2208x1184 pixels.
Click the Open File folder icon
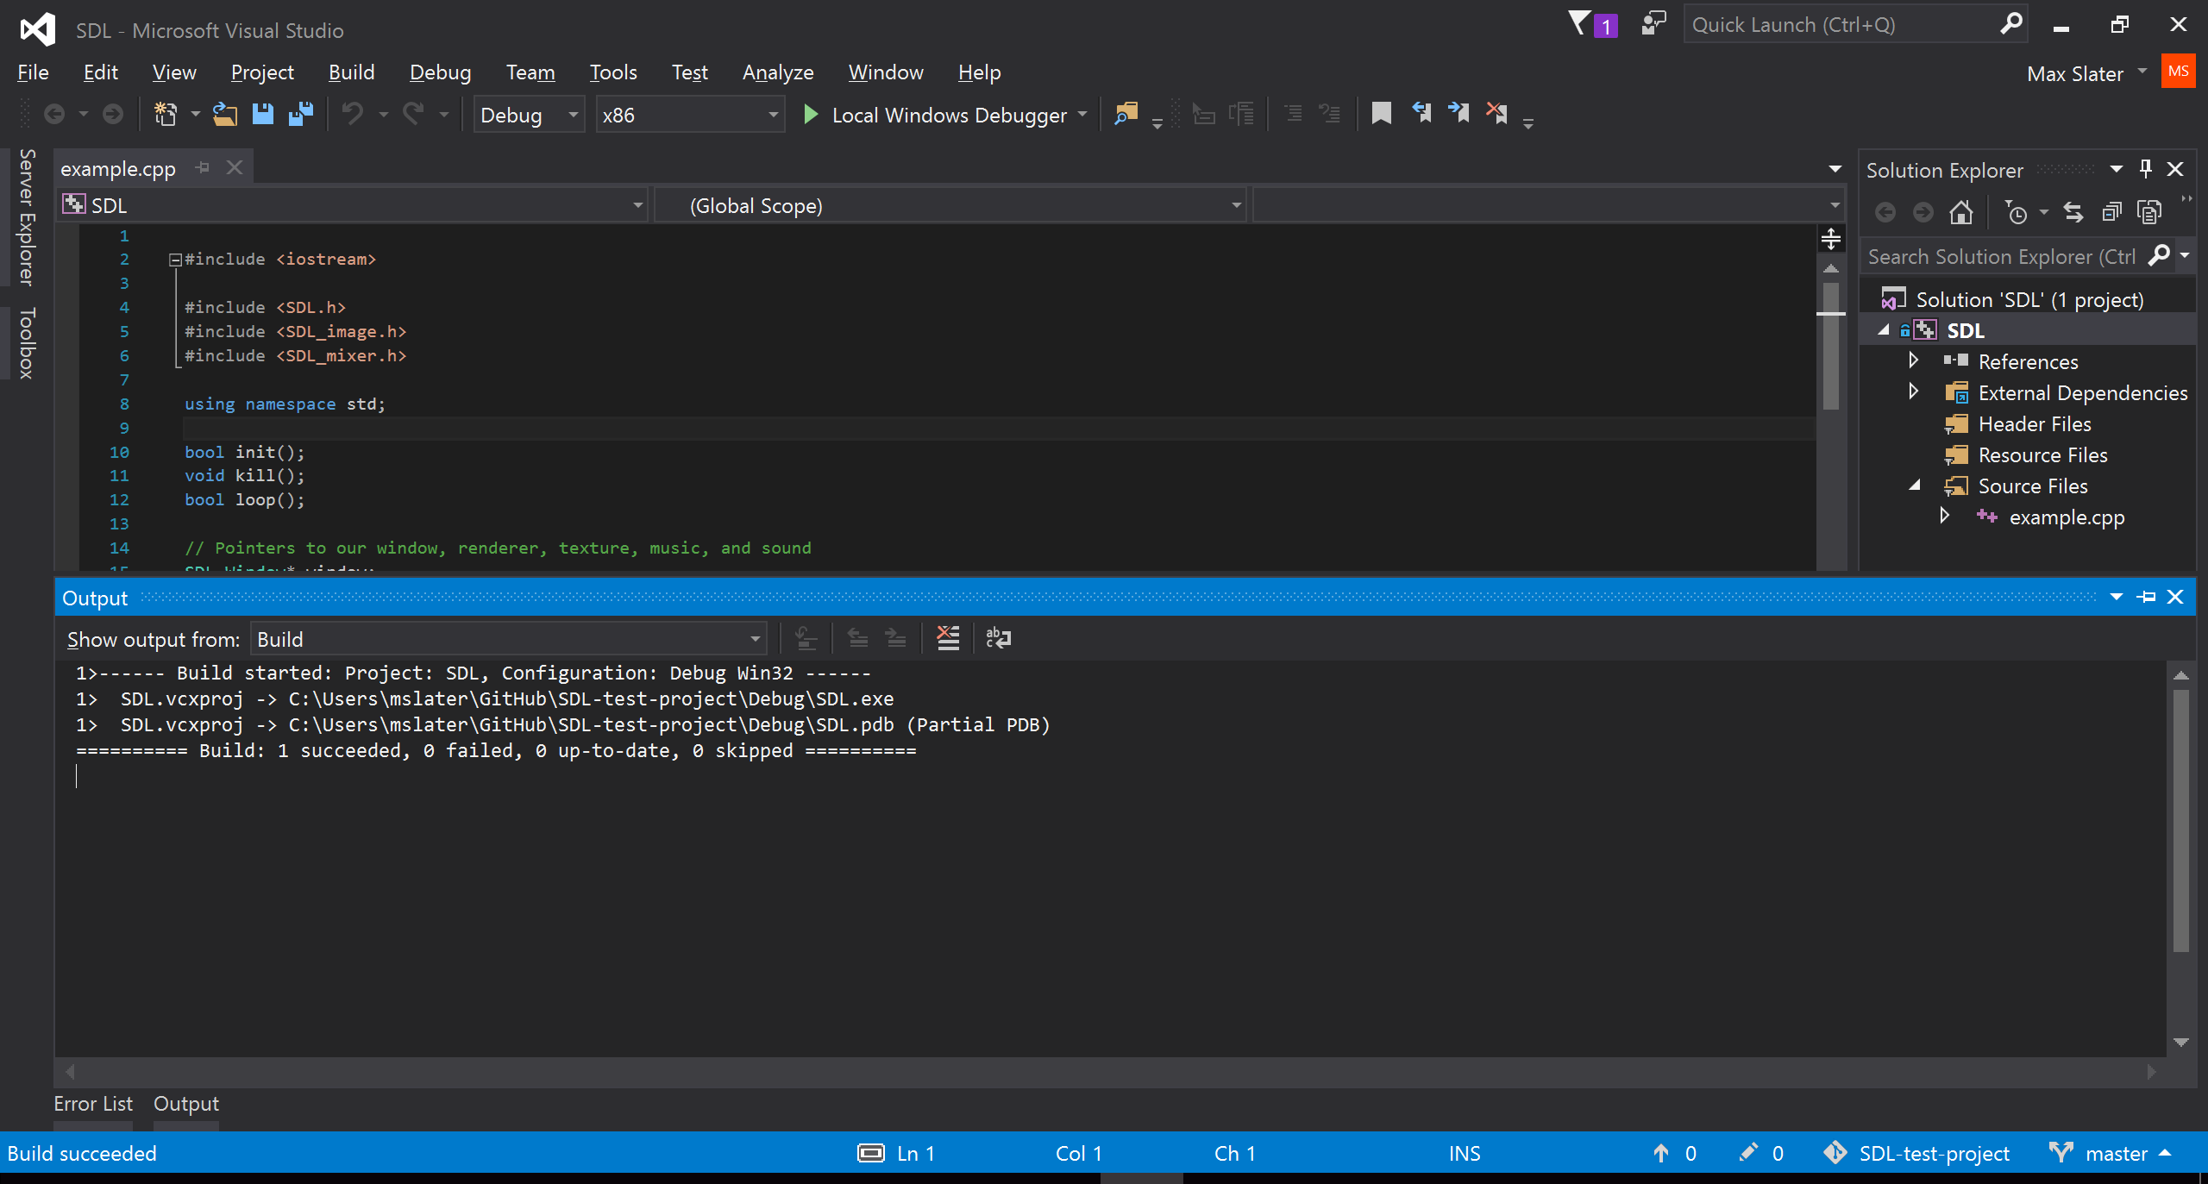pyautogui.click(x=225, y=114)
